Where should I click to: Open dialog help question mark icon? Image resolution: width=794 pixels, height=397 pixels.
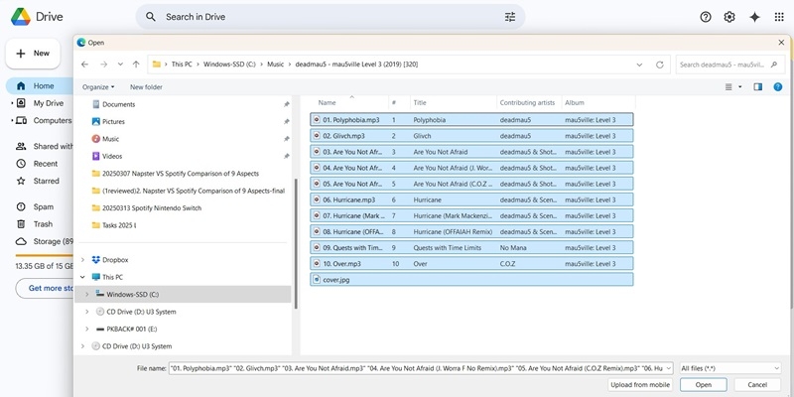click(778, 87)
